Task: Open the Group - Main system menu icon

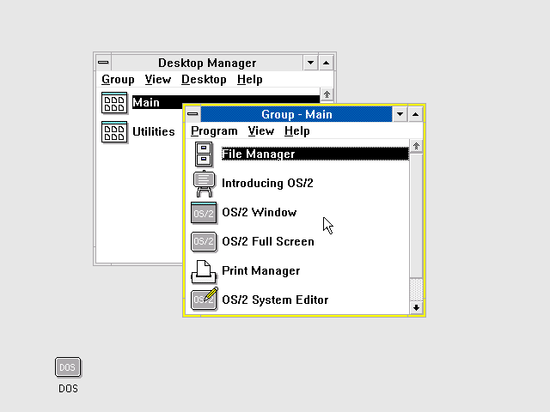Action: [x=192, y=114]
